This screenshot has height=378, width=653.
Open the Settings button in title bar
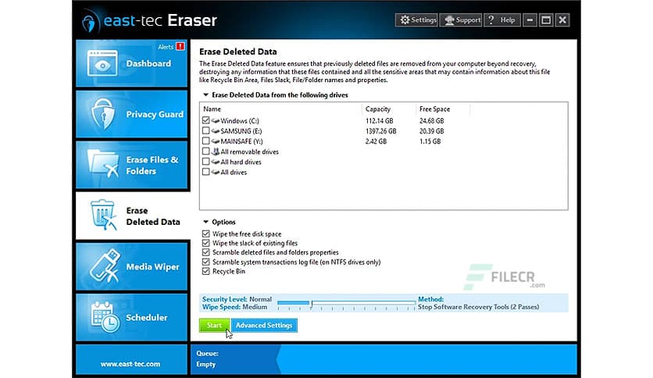point(416,20)
